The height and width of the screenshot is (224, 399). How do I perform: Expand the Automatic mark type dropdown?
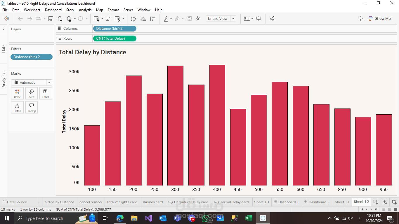click(x=32, y=83)
